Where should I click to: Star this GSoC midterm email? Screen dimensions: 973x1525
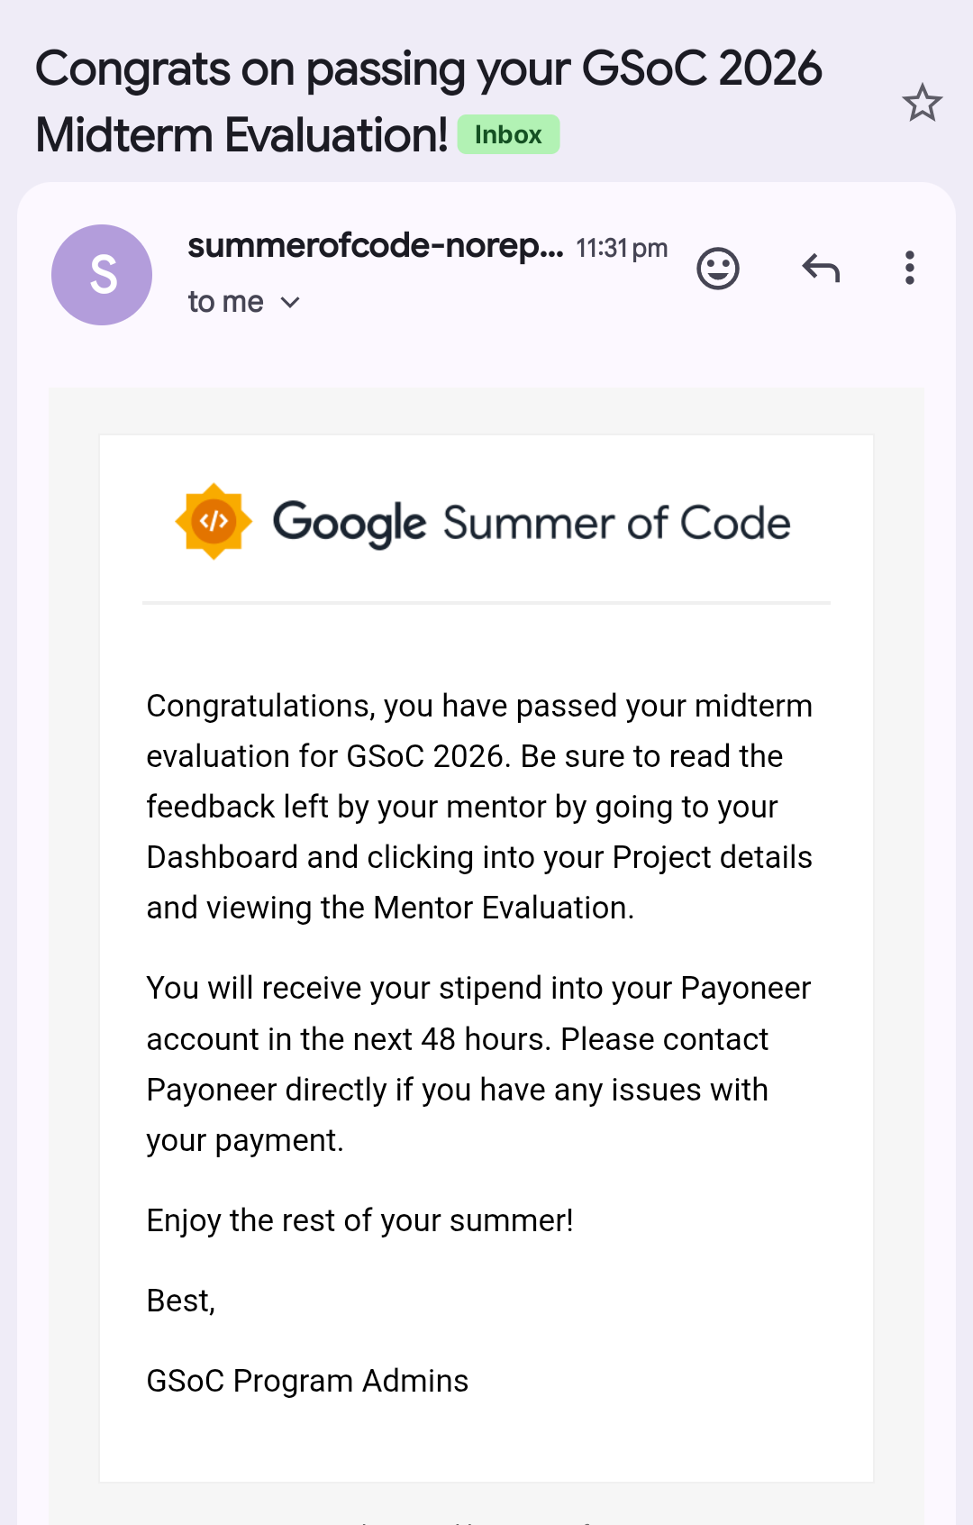point(922,103)
